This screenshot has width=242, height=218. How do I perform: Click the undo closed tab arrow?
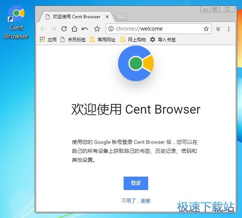coord(85,29)
